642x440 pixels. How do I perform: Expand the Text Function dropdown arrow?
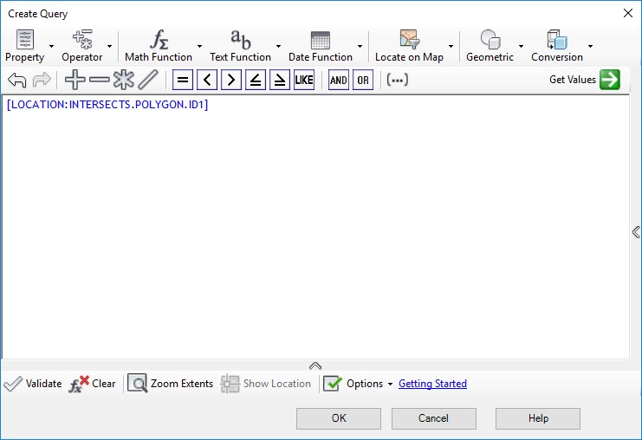pyautogui.click(x=278, y=46)
